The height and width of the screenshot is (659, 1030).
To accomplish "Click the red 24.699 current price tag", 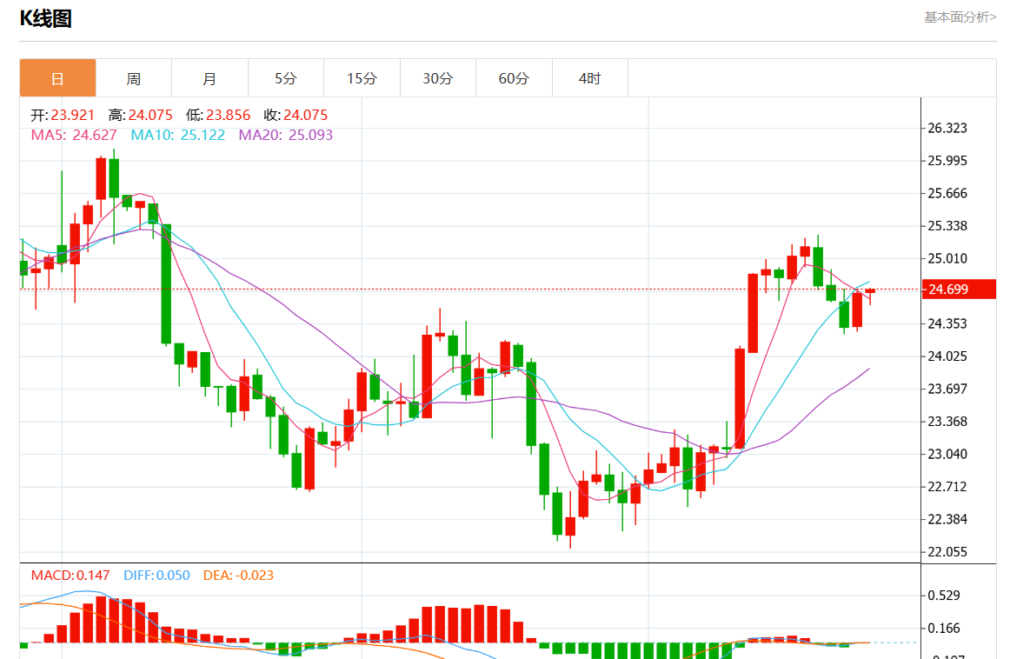I will [959, 290].
